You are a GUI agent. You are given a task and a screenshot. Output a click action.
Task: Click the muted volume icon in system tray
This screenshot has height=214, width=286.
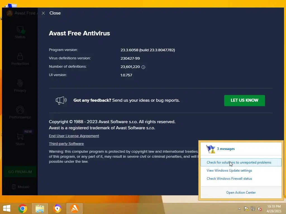click(x=260, y=209)
